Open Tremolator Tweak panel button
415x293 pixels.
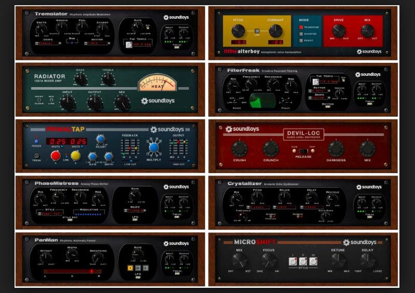pos(177,47)
